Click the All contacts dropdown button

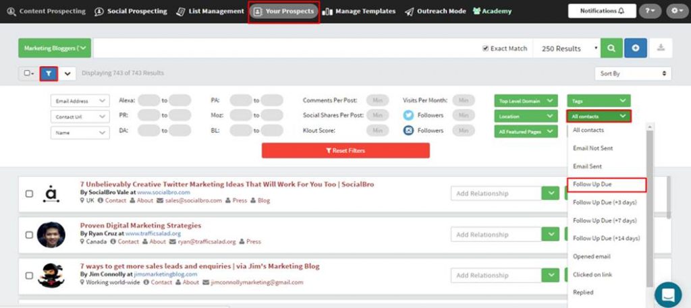[599, 116]
